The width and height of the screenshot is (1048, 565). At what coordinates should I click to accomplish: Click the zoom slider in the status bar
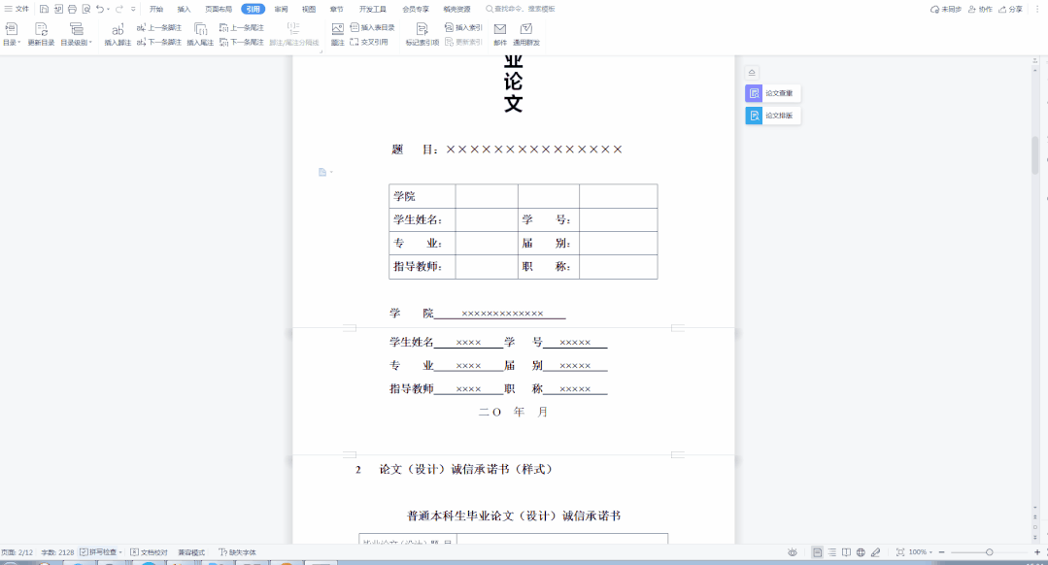point(989,552)
